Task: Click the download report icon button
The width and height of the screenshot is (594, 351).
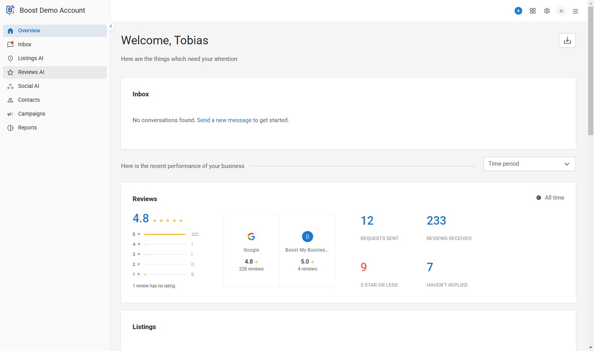Action: [x=567, y=40]
